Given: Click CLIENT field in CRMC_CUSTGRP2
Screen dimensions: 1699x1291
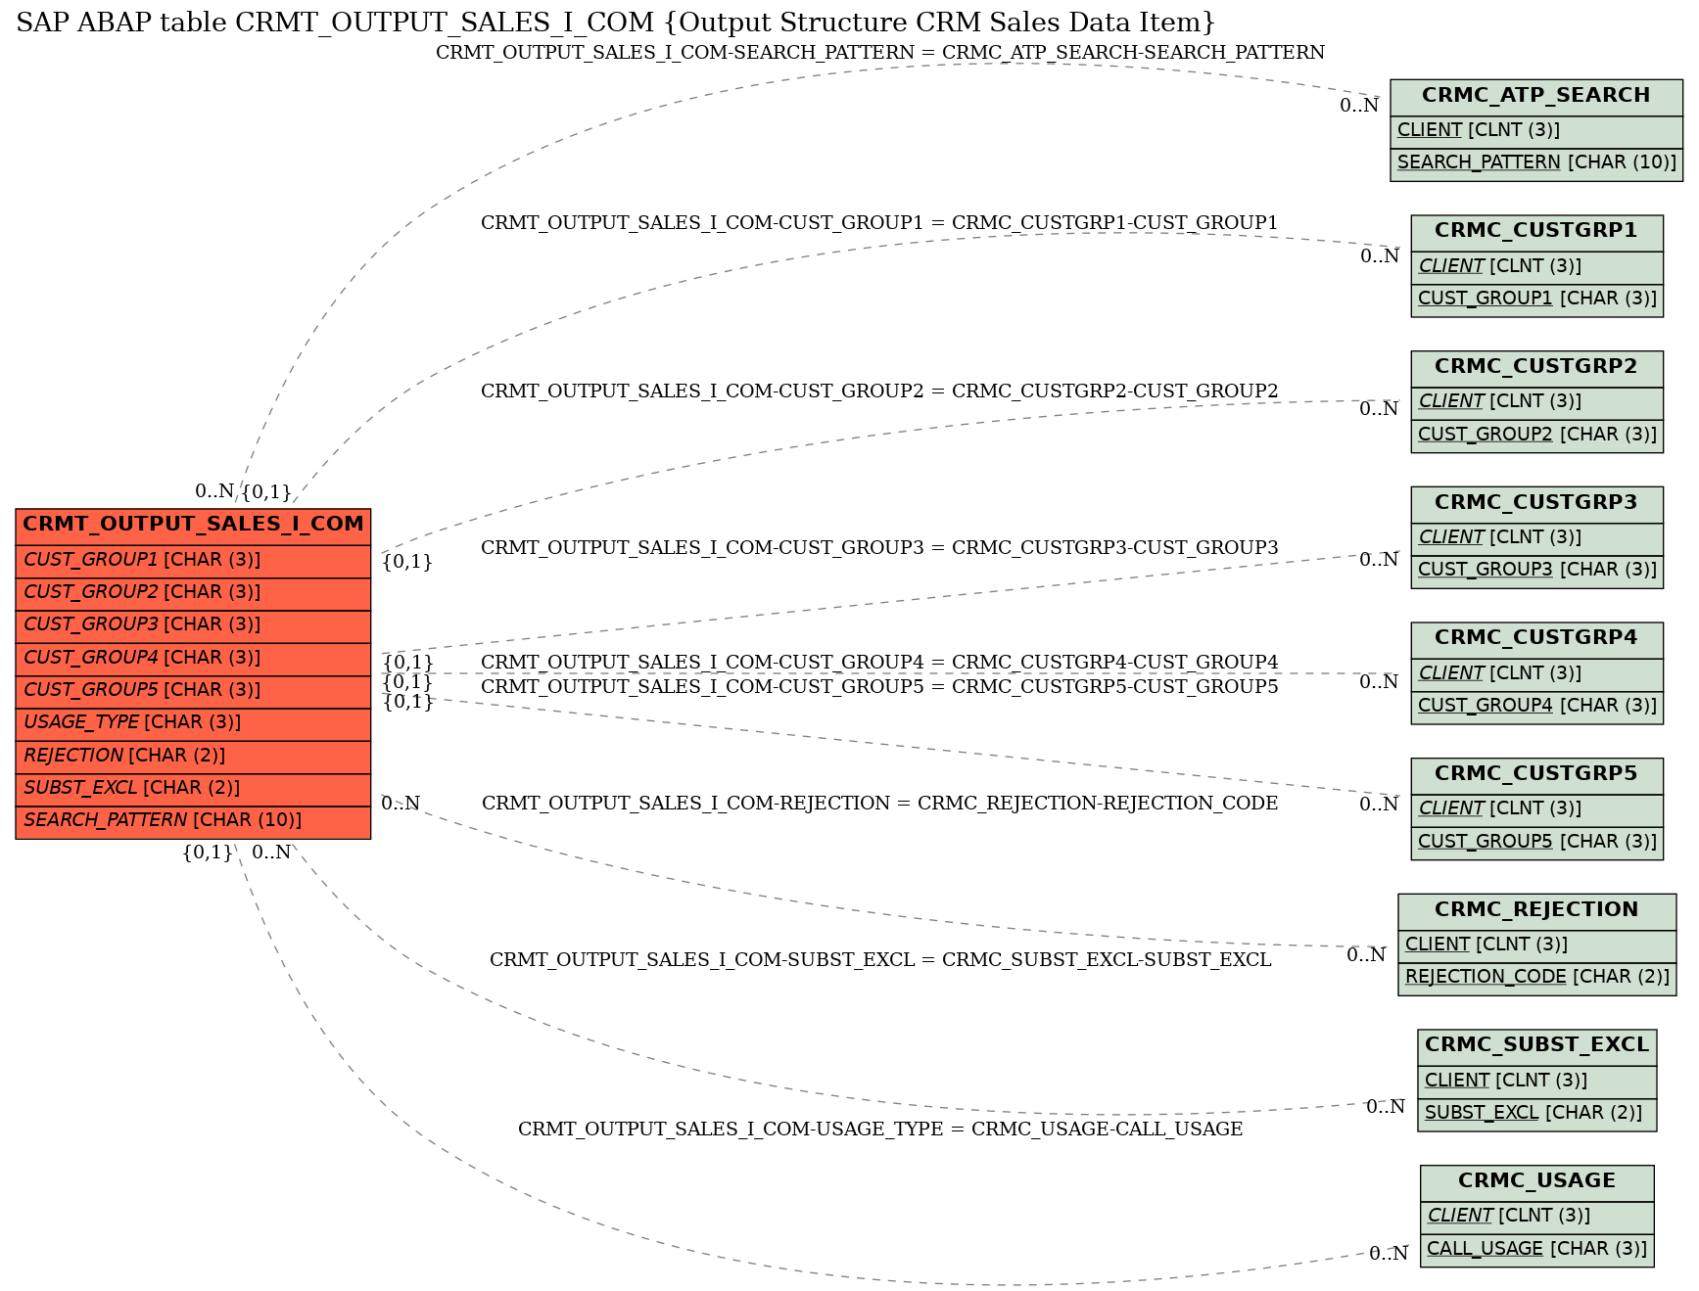Looking at the screenshot, I should click(x=1536, y=402).
